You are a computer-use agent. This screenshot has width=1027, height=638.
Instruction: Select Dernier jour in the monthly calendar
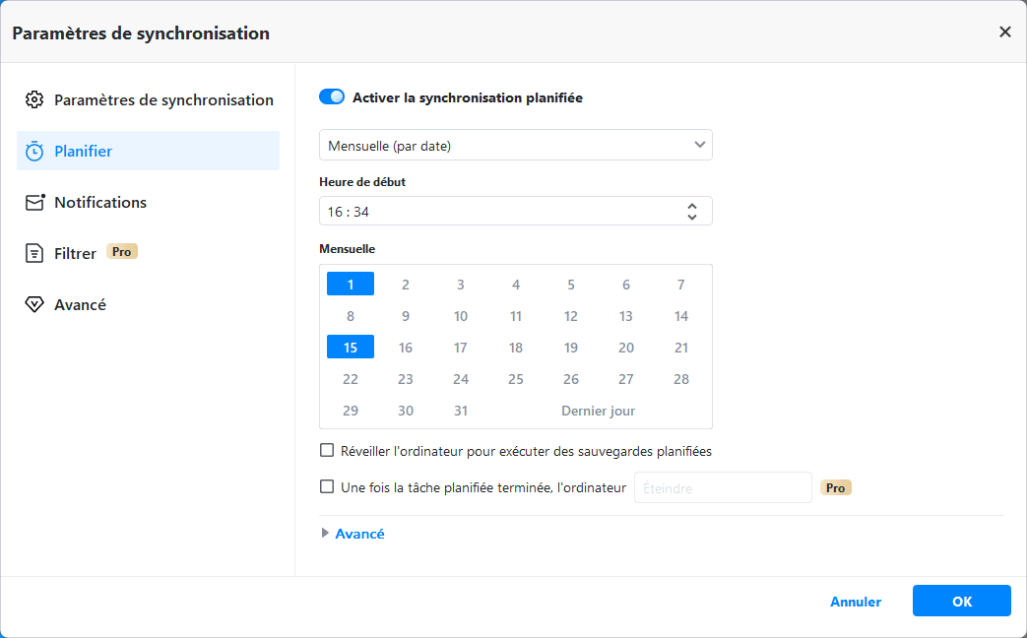(x=598, y=411)
